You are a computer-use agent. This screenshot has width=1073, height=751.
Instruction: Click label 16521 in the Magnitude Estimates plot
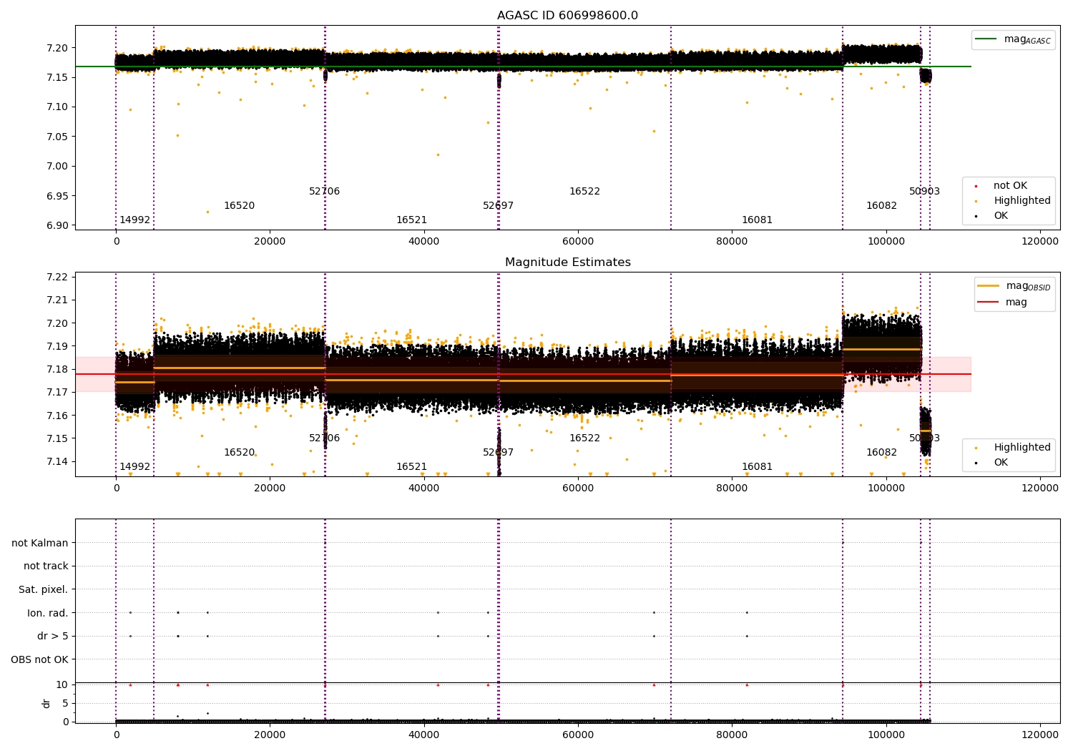[411, 467]
